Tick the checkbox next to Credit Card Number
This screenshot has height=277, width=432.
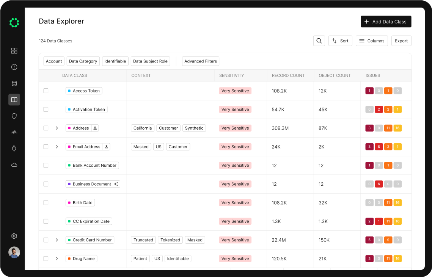tap(46, 240)
